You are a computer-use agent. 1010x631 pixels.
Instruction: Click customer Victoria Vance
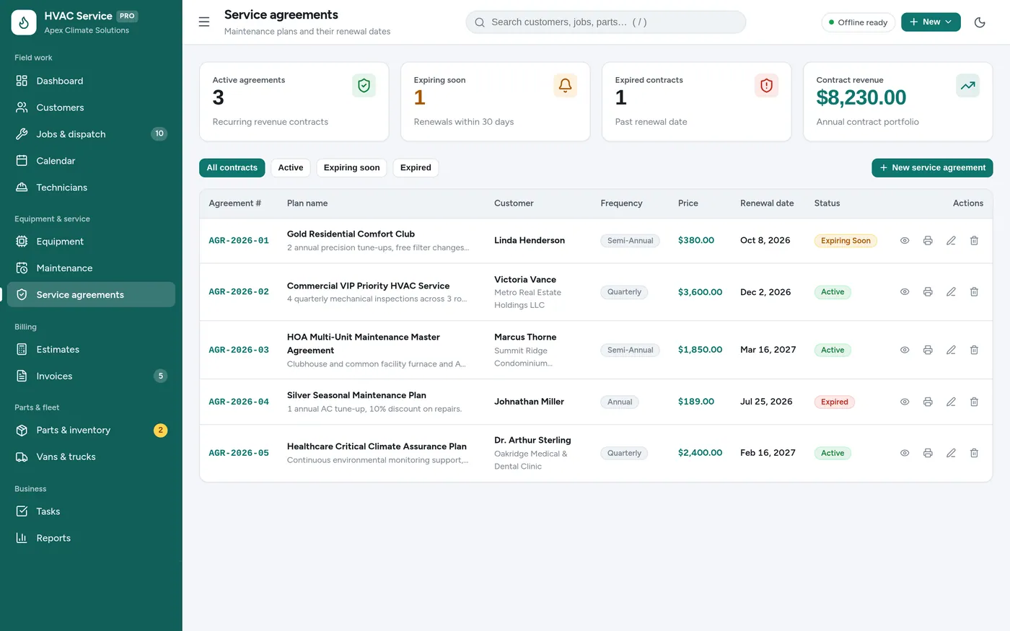point(525,280)
